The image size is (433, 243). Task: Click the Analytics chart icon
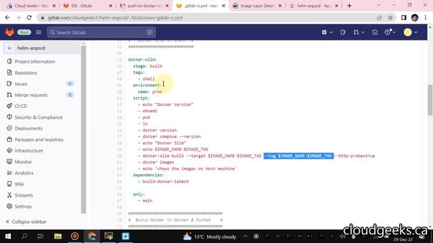click(x=9, y=173)
